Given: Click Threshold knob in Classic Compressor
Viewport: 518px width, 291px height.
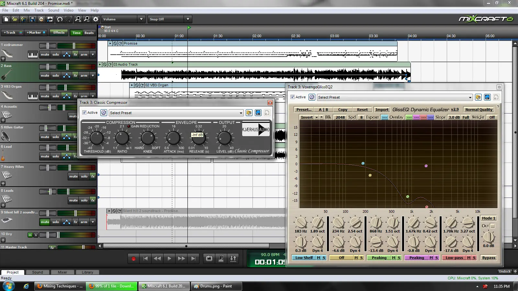Looking at the screenshot, I should pos(96,138).
